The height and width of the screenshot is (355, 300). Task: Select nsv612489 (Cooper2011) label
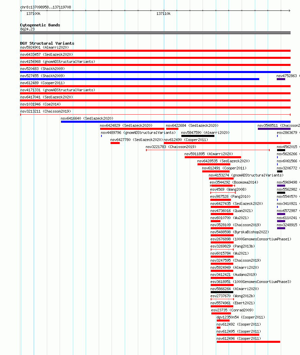(42, 83)
